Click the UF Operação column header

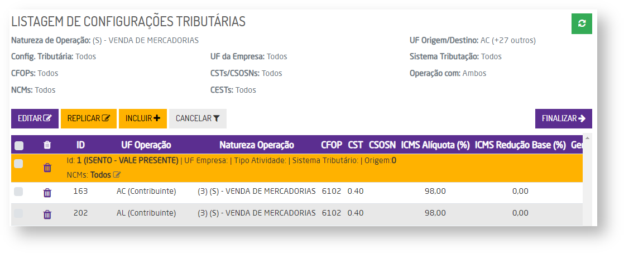146,145
